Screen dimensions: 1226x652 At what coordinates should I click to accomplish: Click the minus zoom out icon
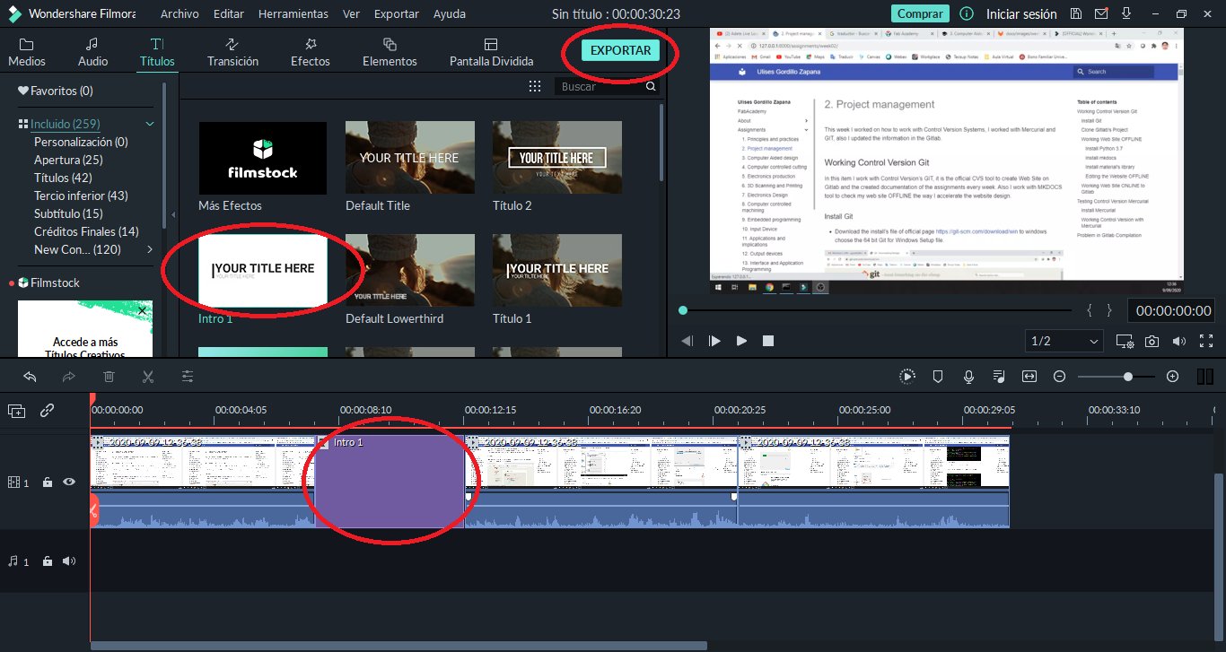1059,377
